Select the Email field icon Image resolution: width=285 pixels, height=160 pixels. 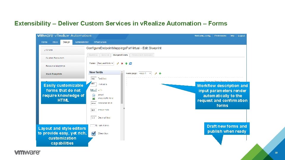pyautogui.click(x=94, y=95)
